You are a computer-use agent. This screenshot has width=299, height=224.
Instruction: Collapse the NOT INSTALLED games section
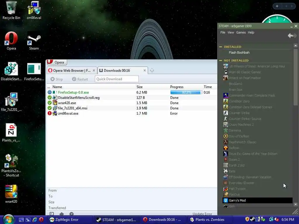click(221, 60)
